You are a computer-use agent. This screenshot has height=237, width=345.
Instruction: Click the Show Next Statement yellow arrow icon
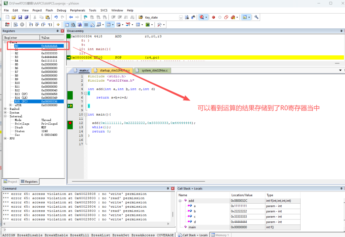click(x=58, y=25)
